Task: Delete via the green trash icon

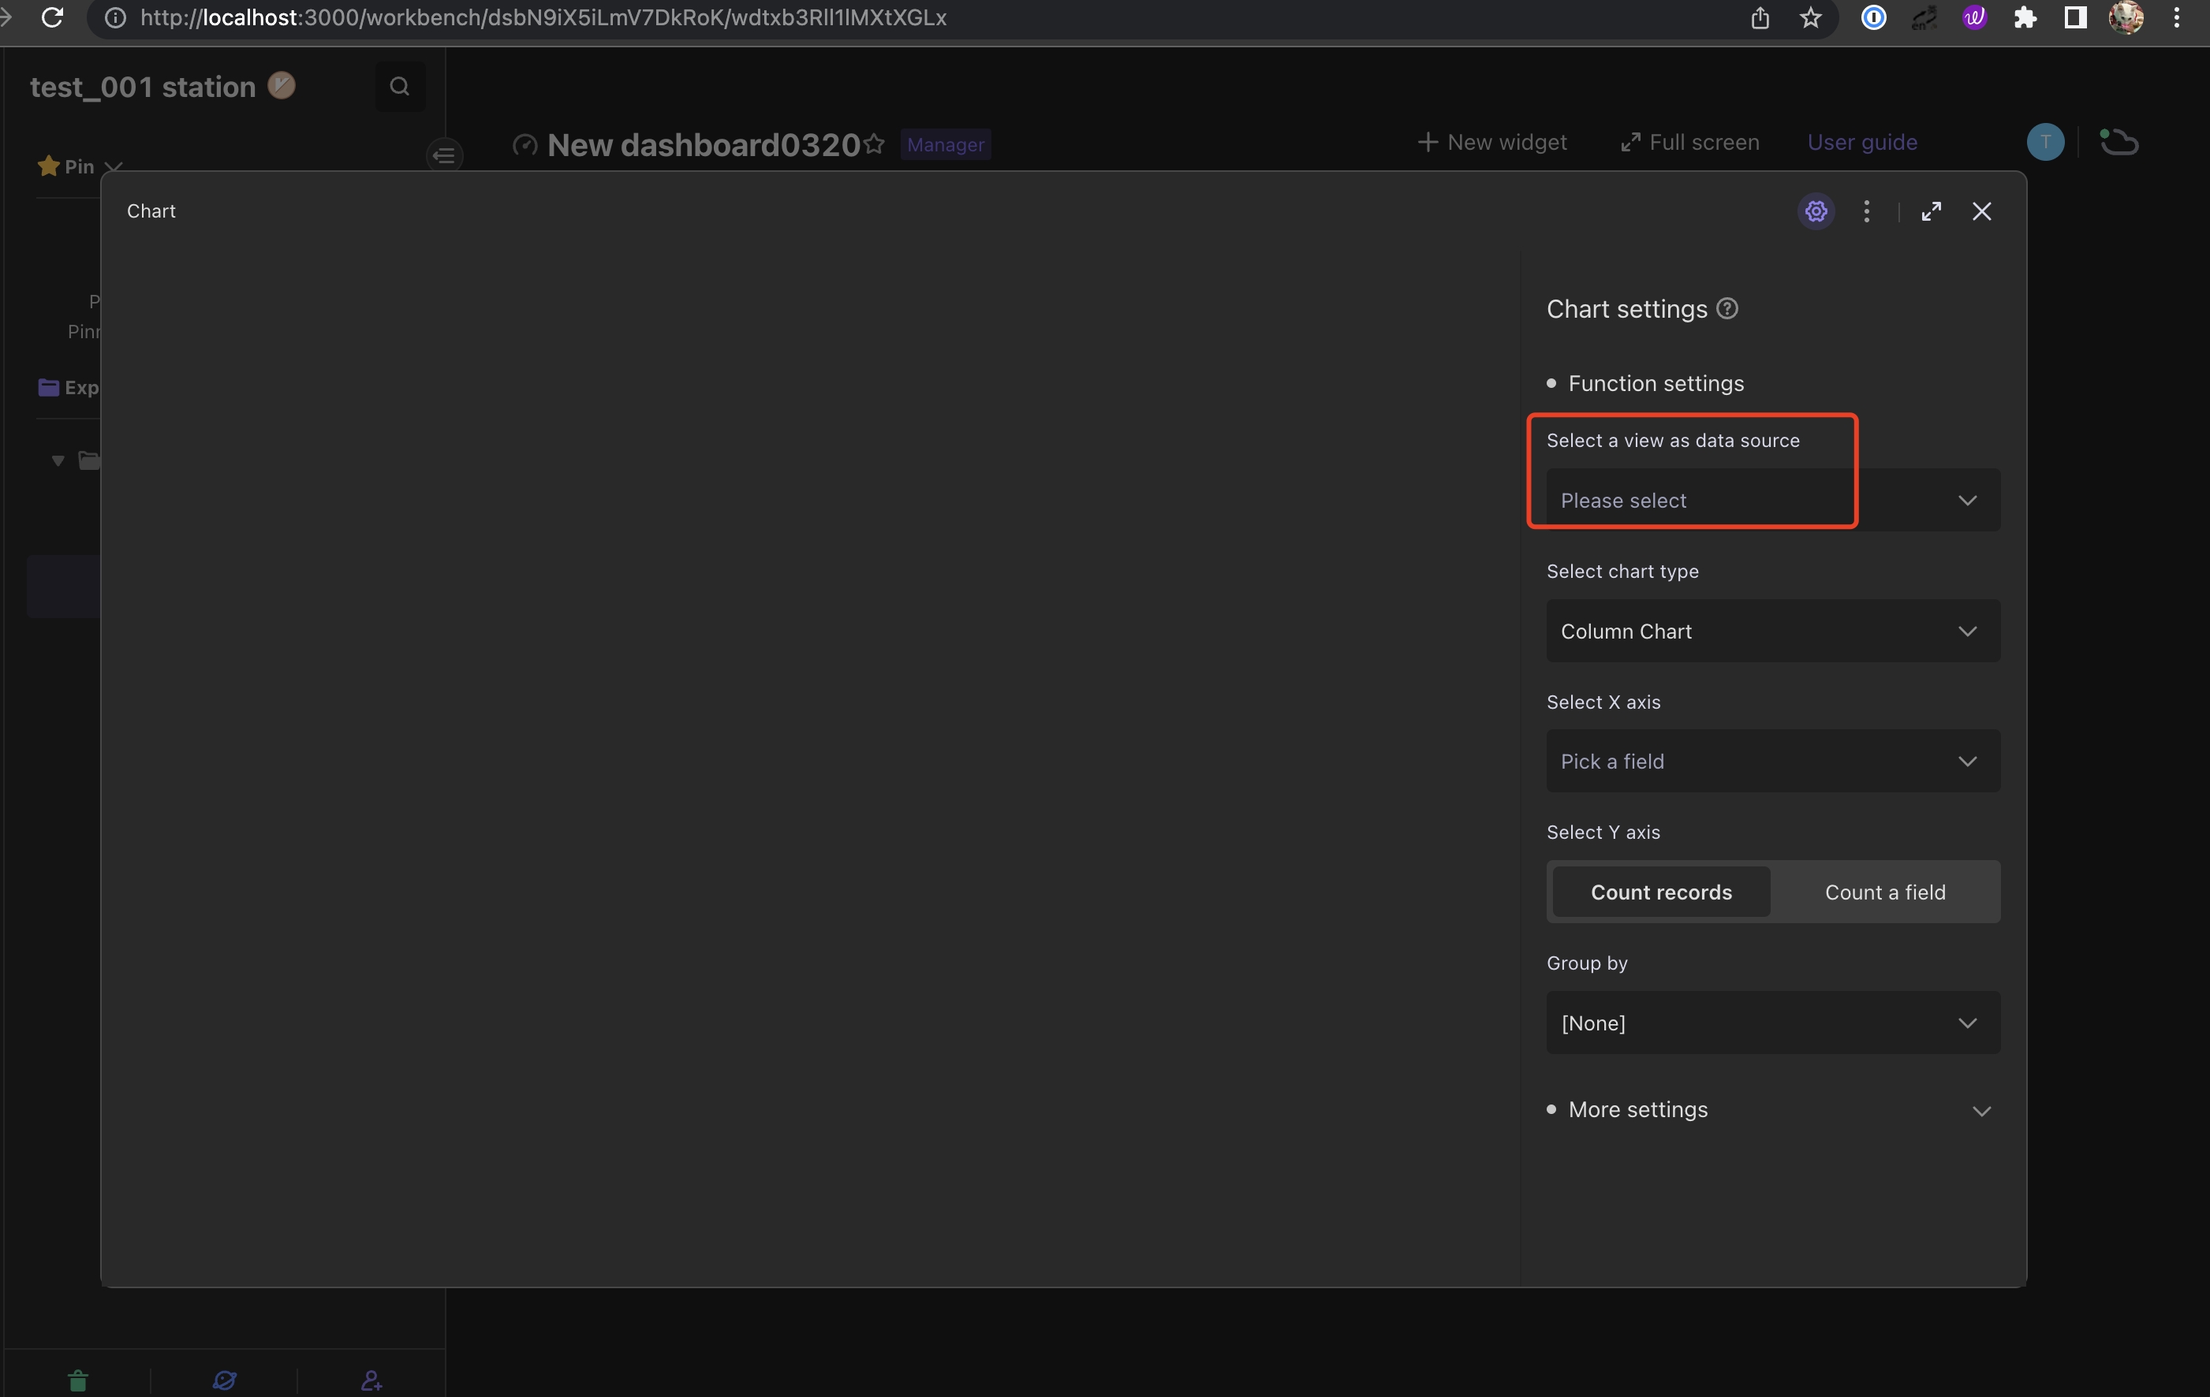Action: (77, 1380)
